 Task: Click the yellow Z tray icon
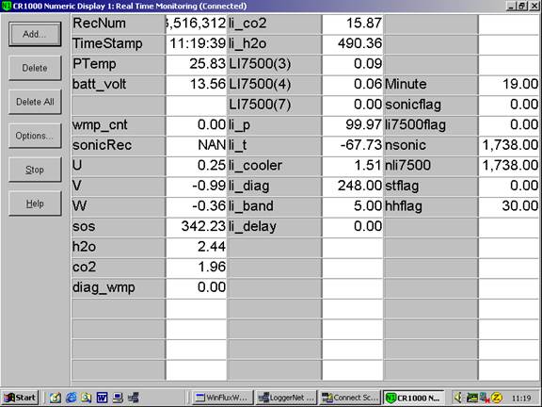497,398
